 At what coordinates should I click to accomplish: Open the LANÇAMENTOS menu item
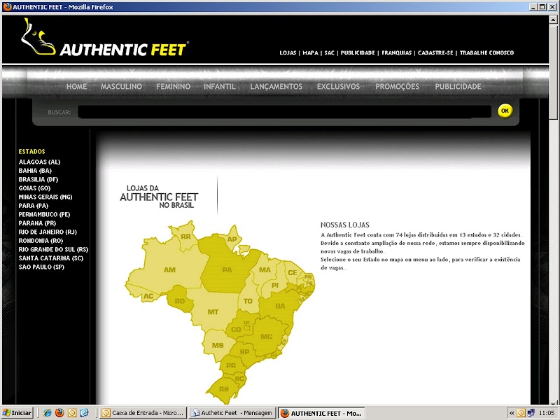tap(276, 86)
